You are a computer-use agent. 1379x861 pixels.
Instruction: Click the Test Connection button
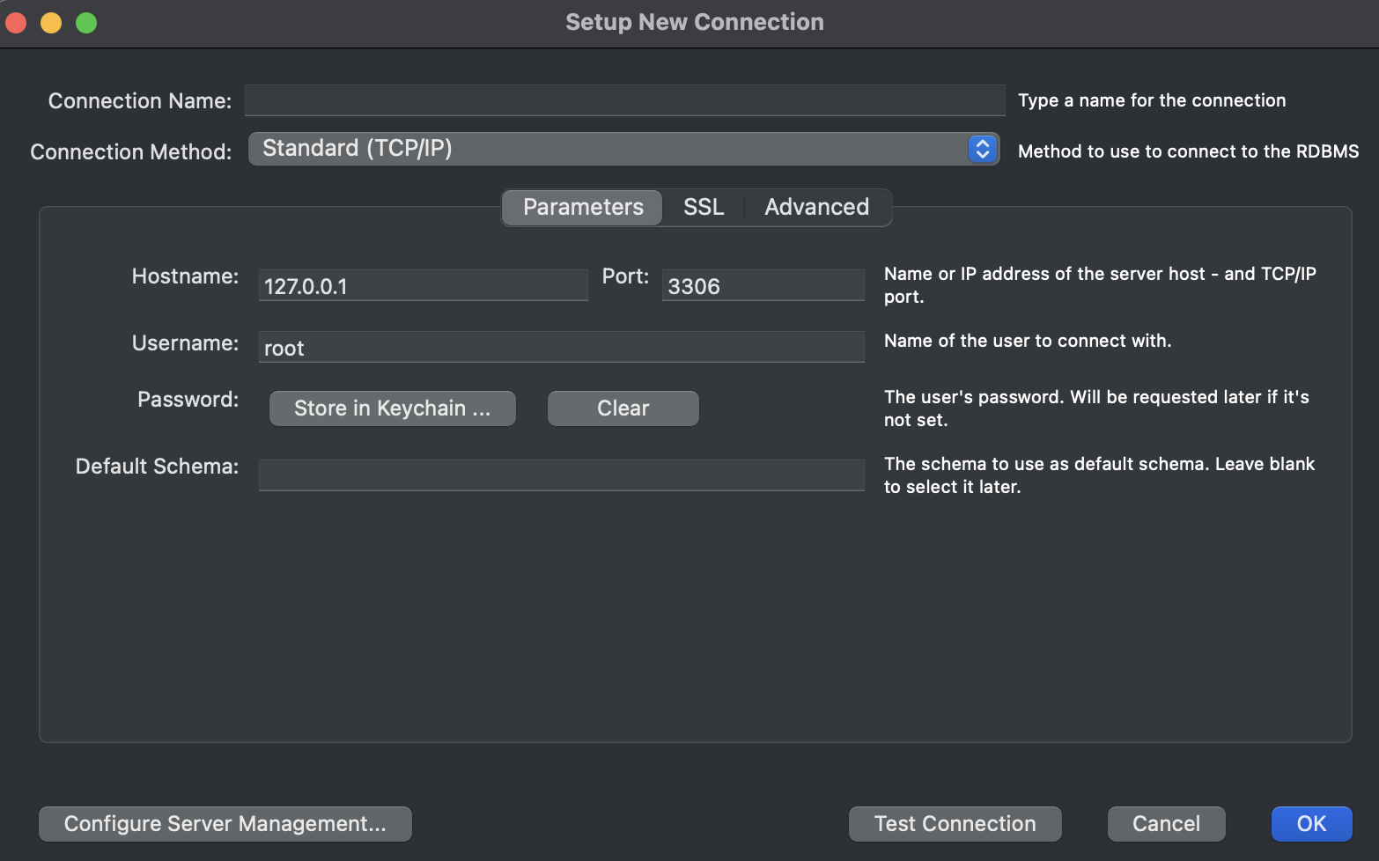pyautogui.click(x=955, y=824)
